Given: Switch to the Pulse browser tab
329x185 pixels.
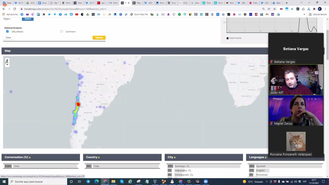Looking at the screenshot, I should [254, 3].
